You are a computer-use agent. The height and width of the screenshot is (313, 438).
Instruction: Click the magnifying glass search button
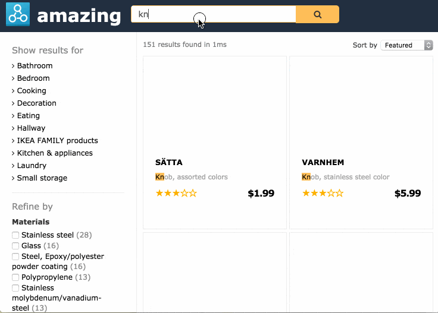point(317,14)
